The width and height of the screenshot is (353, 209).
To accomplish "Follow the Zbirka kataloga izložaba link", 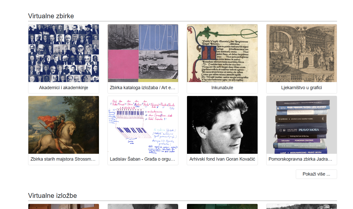I will point(143,88).
